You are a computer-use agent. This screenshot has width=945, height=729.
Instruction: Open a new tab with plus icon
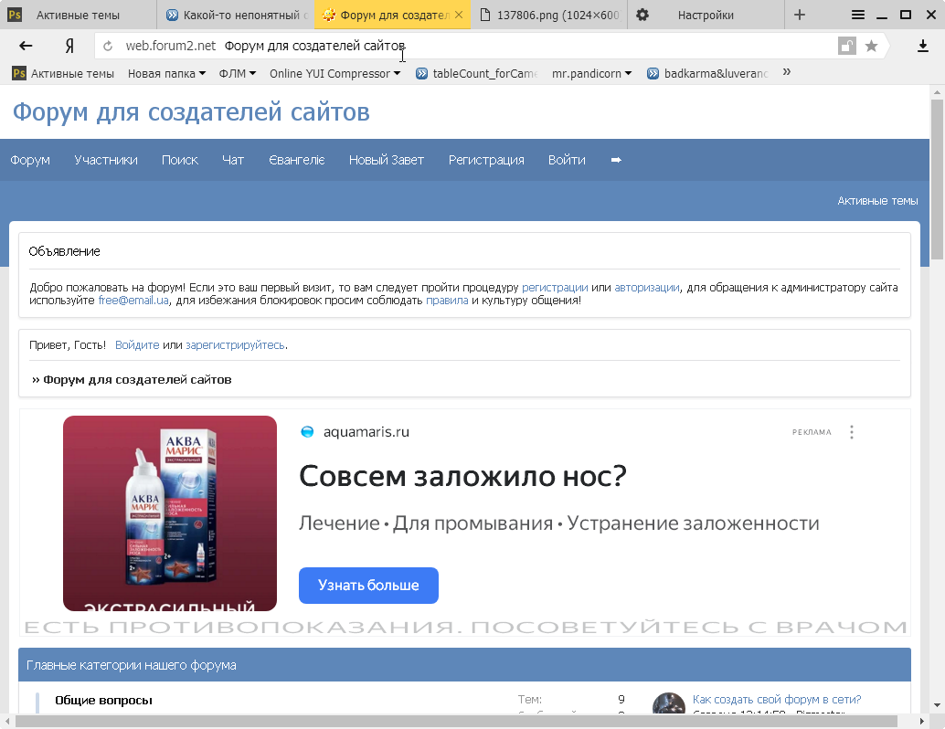pyautogui.click(x=800, y=15)
